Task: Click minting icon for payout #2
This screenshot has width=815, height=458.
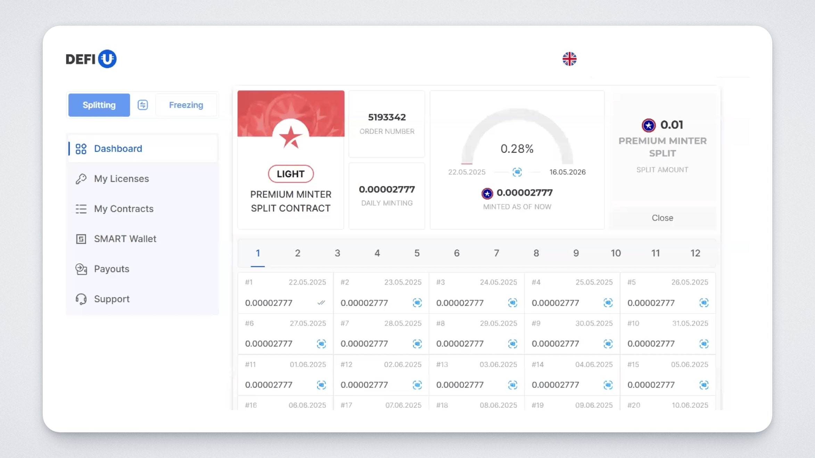Action: [x=417, y=303]
